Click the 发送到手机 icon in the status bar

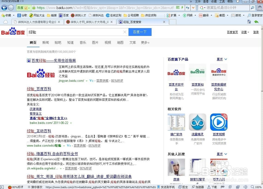(160, 187)
